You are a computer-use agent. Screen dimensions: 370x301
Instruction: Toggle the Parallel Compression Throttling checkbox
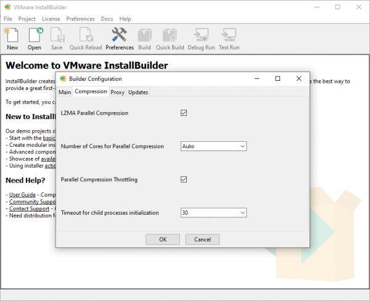click(x=184, y=179)
